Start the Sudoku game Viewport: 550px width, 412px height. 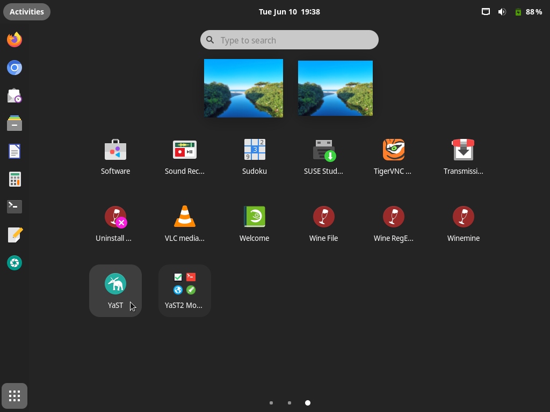point(254,157)
